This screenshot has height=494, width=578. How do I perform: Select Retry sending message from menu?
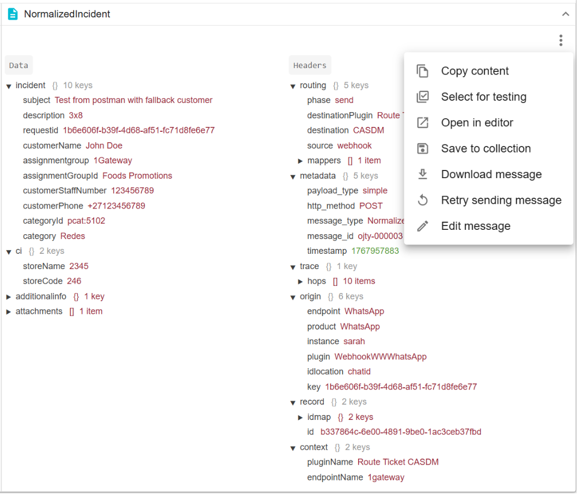click(x=501, y=200)
